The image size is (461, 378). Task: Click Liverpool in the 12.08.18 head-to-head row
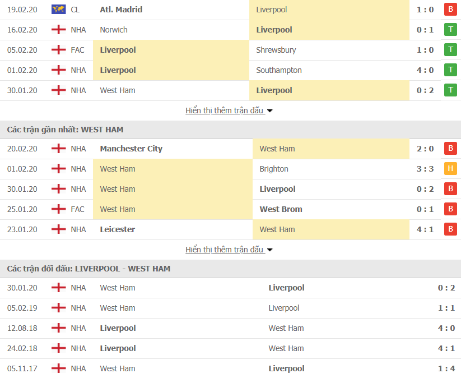pyautogui.click(x=117, y=328)
